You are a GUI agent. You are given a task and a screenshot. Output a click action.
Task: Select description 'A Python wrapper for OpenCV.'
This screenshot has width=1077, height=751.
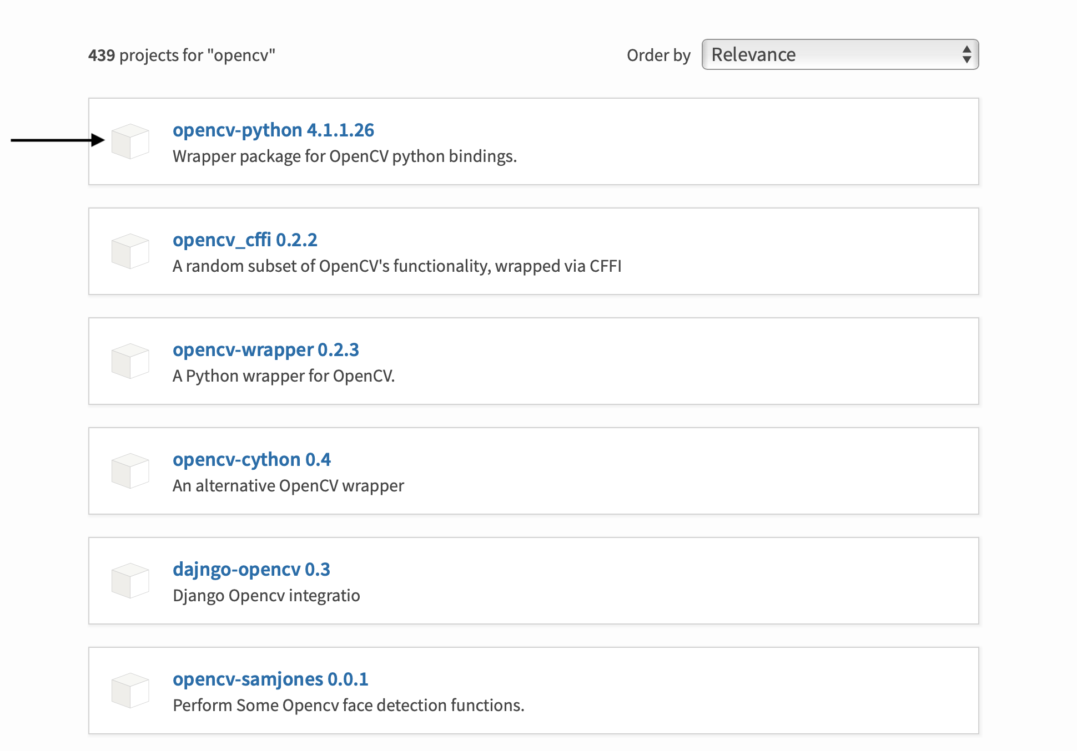[x=284, y=376]
